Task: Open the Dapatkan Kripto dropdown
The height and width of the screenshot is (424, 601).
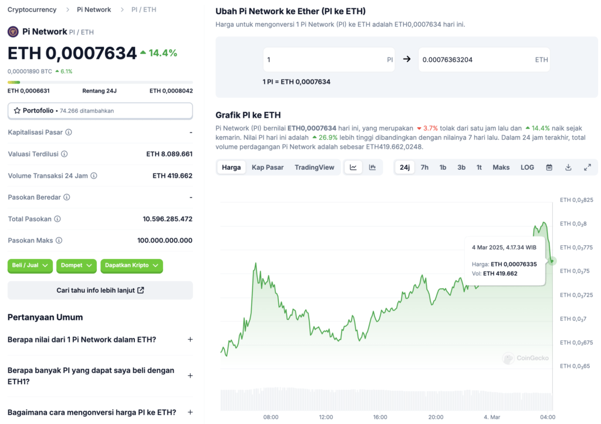Action: pos(131,265)
